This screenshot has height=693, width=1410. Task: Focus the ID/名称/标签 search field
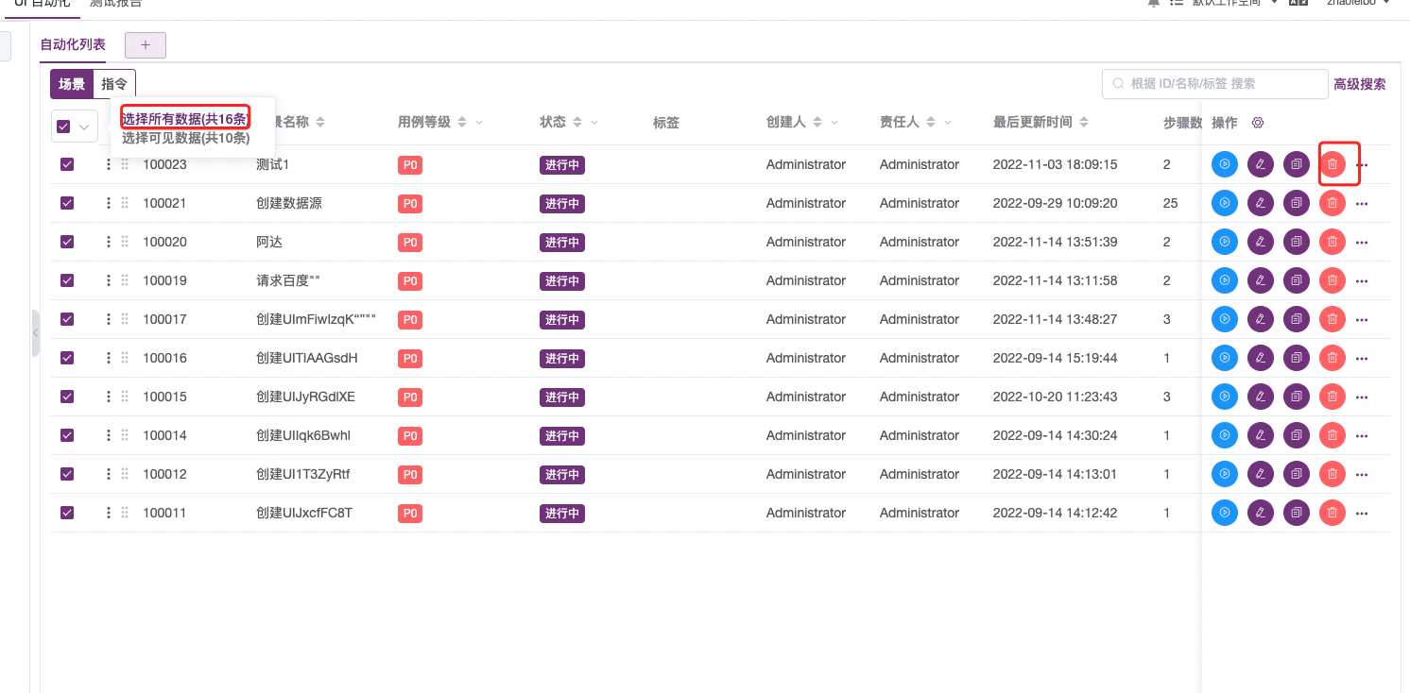pyautogui.click(x=1215, y=84)
